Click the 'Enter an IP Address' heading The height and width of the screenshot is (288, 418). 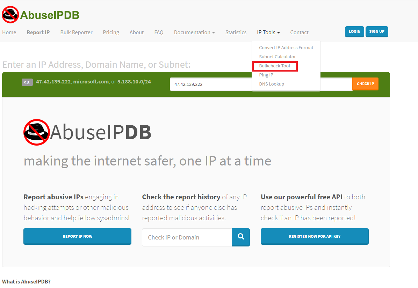pyautogui.click(x=96, y=65)
